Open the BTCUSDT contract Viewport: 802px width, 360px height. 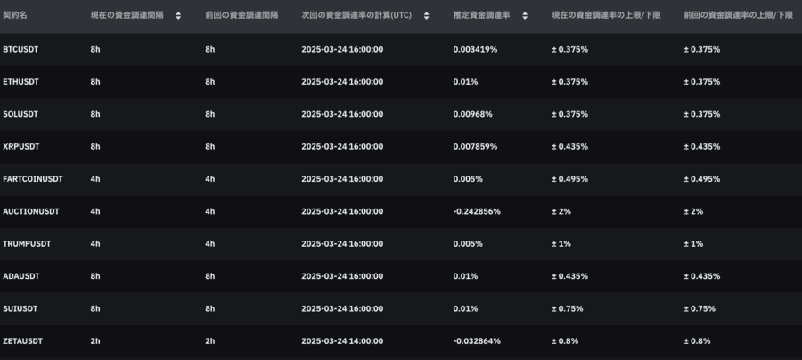coord(20,50)
